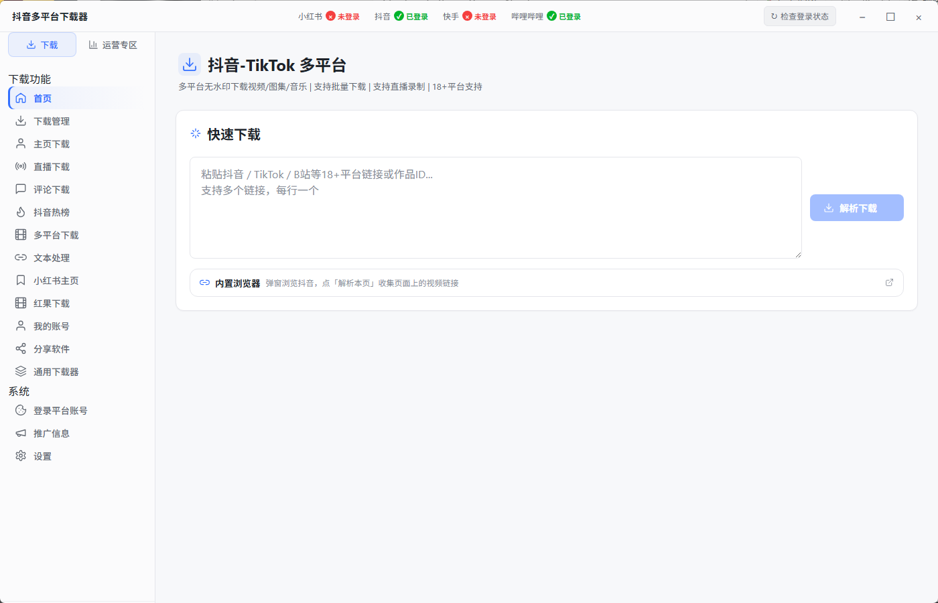Screen dimensions: 938x603
Task: Click the green 哔哩哔哩 check icon
Action: click(551, 16)
